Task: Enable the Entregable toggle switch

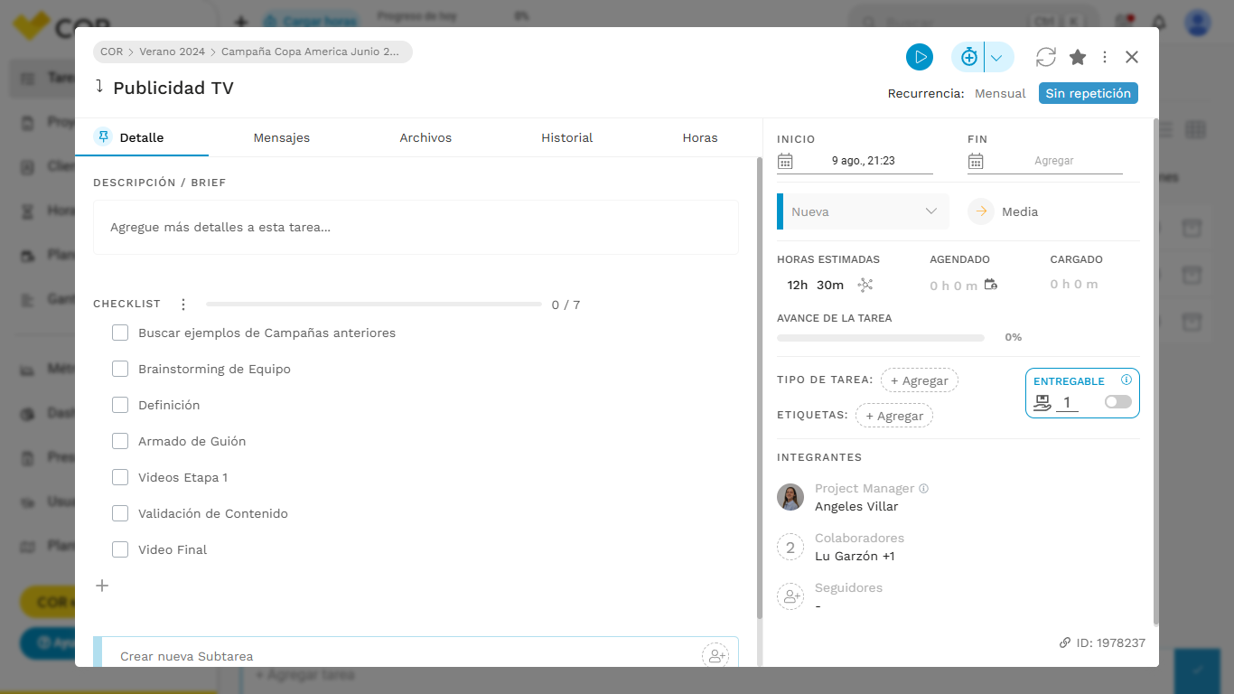Action: (1117, 402)
